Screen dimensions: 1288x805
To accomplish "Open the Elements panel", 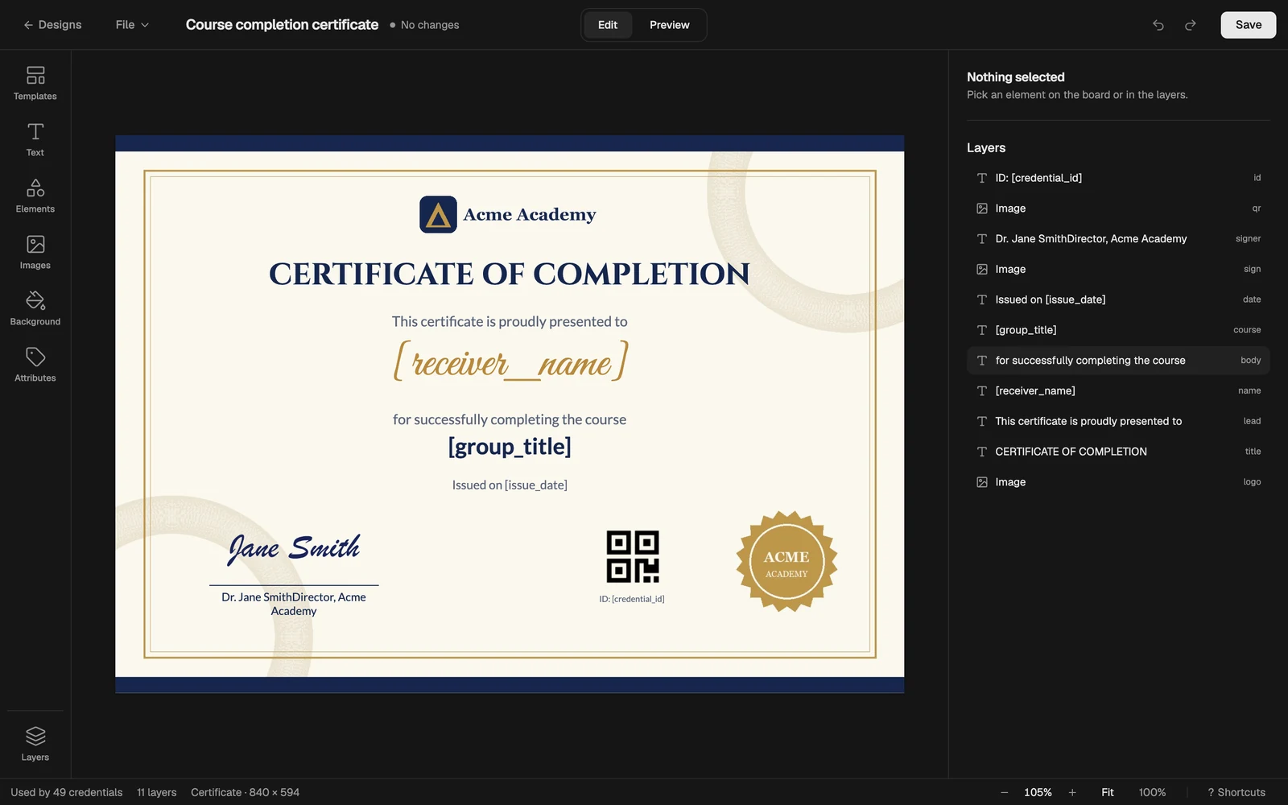I will [35, 196].
